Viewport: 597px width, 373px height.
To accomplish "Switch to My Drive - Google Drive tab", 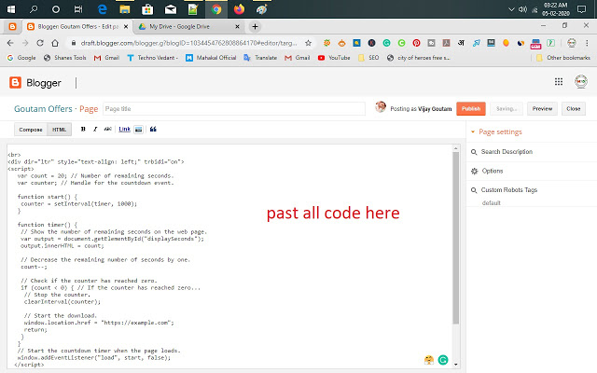I will point(185,27).
